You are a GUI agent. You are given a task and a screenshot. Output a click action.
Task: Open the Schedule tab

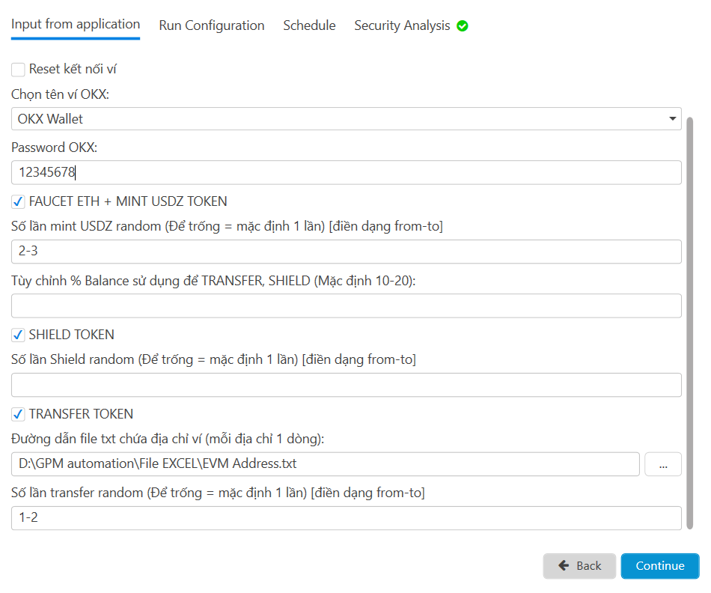click(309, 25)
